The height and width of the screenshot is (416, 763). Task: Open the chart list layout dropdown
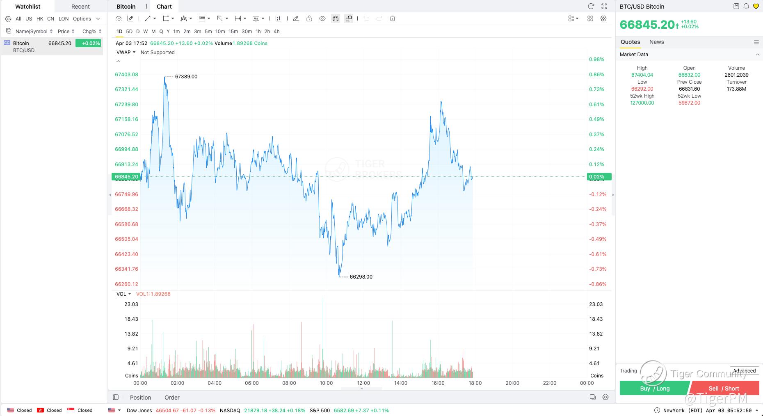573,18
